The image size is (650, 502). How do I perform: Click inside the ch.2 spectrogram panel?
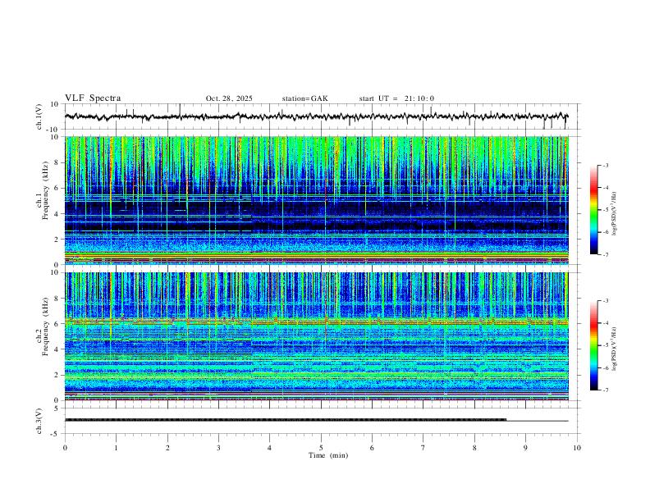coord(321,336)
